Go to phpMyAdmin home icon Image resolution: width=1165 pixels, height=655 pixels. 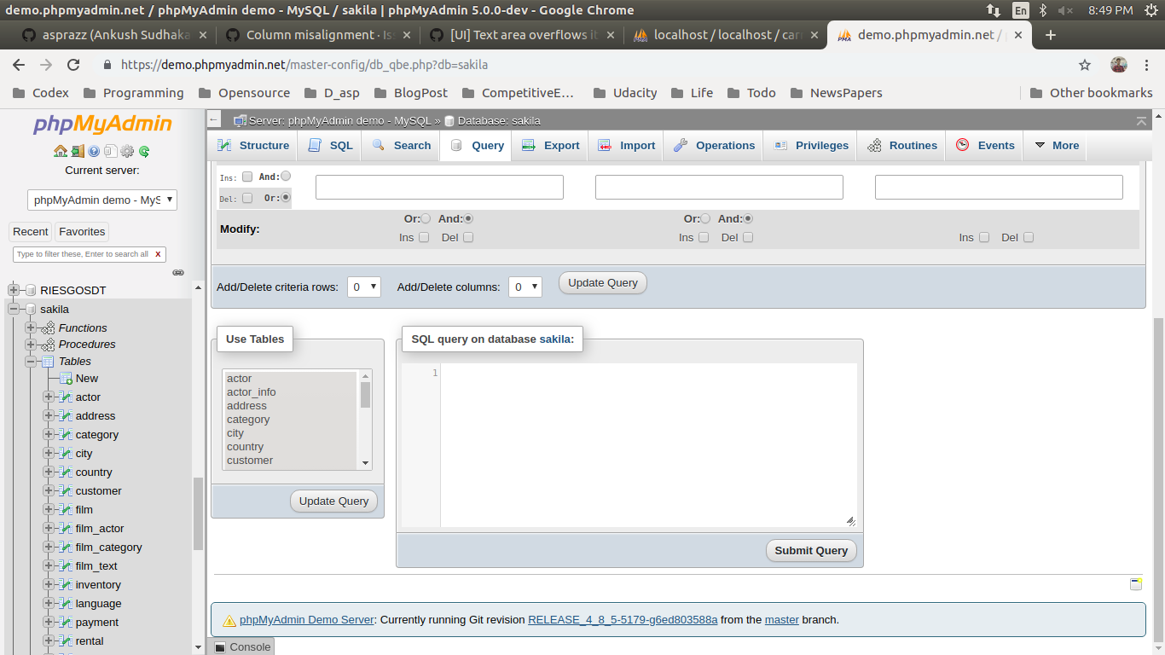(x=60, y=151)
